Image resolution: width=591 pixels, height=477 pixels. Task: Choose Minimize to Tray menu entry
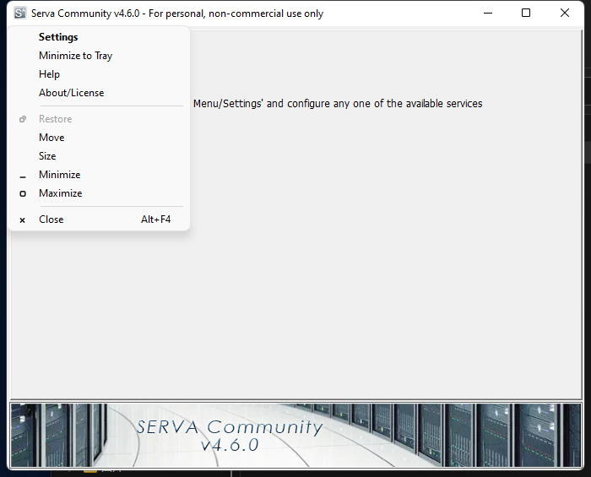(x=75, y=56)
